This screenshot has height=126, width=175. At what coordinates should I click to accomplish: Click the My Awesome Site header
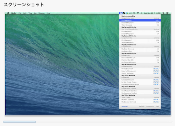coord(128,16)
